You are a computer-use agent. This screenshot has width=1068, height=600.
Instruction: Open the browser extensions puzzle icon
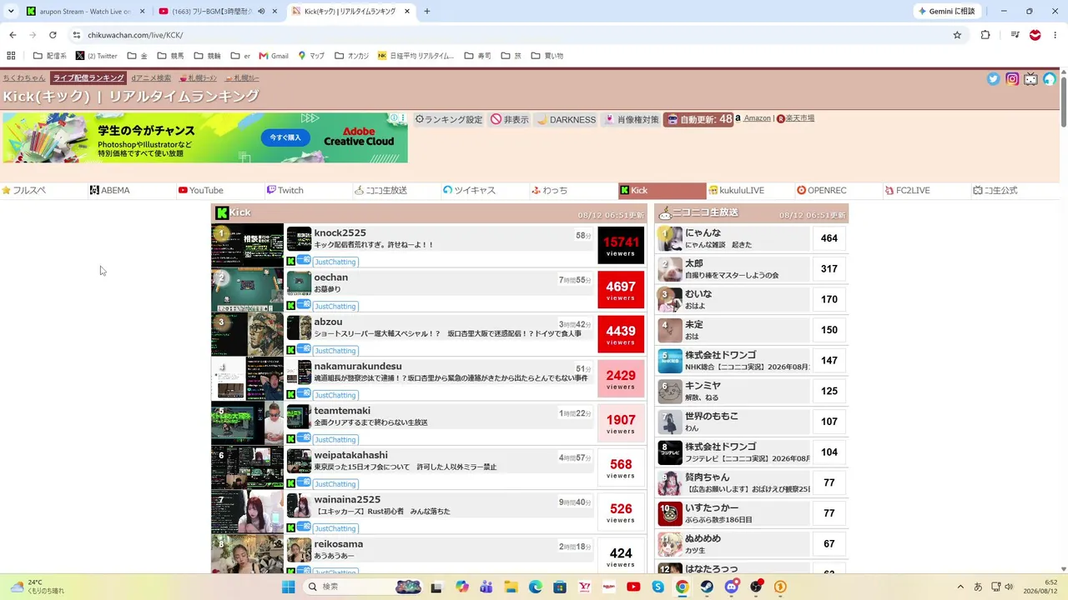pos(985,35)
